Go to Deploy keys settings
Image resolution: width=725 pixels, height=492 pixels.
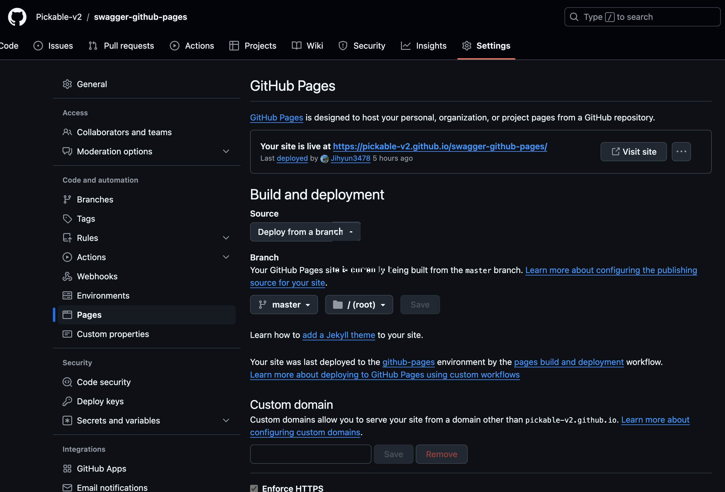click(100, 401)
